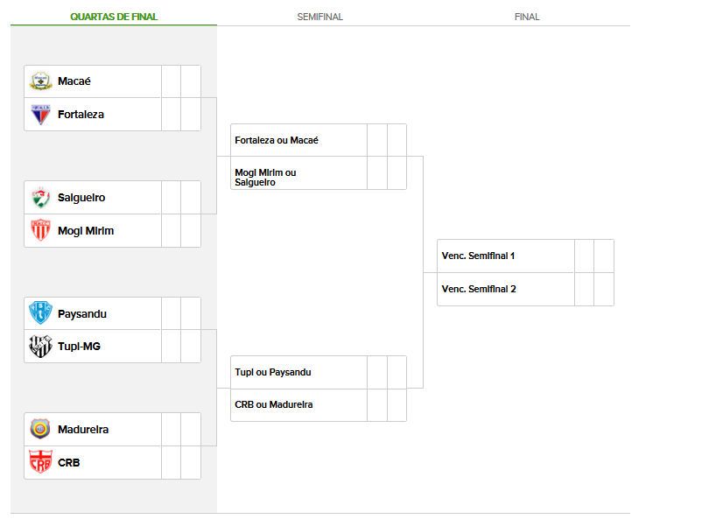Click the Paysandu team name
The height and width of the screenshot is (519, 723).
coord(81,313)
